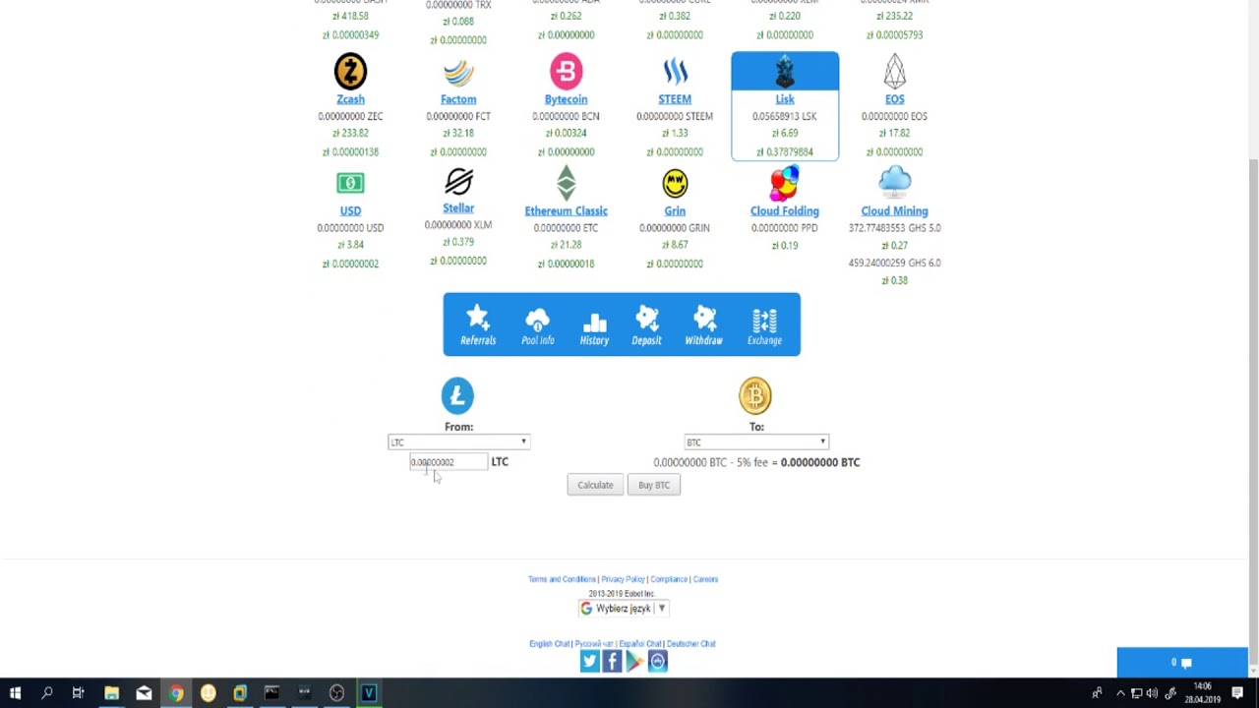Click the Bytecoin pink icon
This screenshot has height=708, width=1259.
[x=566, y=72]
